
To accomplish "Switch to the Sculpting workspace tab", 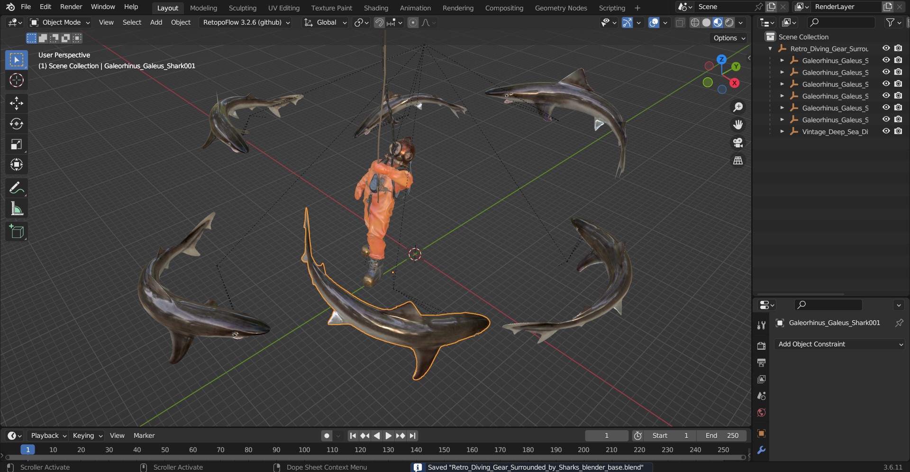I will [242, 8].
